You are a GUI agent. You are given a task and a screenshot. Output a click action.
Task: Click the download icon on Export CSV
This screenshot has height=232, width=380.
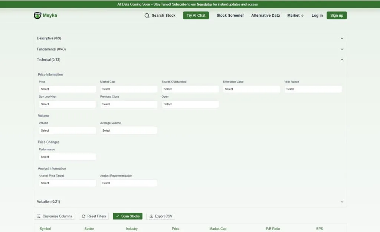(x=151, y=216)
